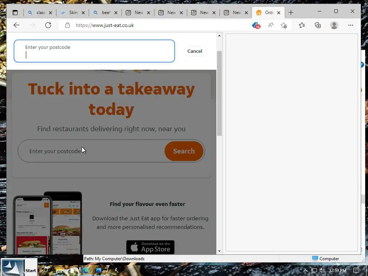Start Read aloud from the address bar

[271, 25]
